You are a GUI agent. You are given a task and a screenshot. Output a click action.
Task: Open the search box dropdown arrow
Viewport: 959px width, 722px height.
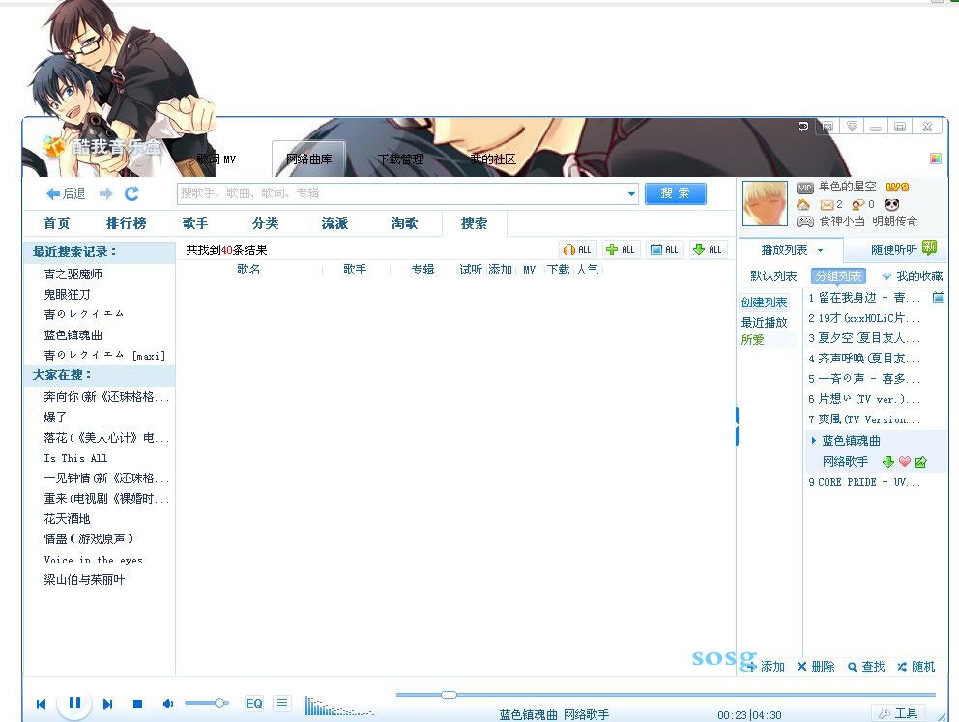[631, 194]
